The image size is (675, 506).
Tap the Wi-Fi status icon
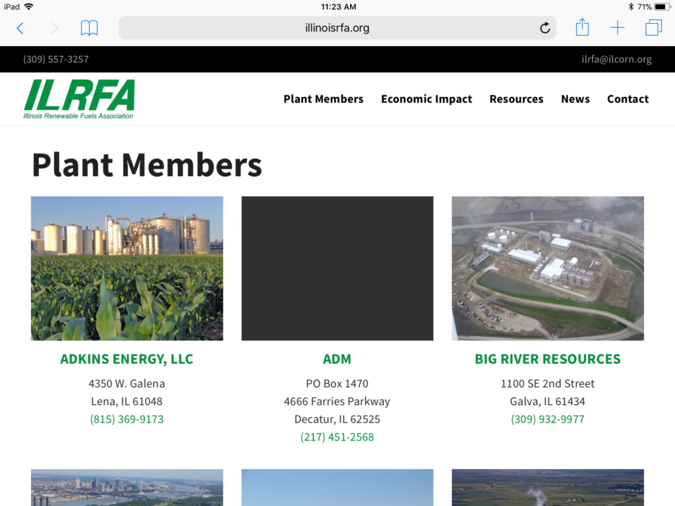coord(28,7)
